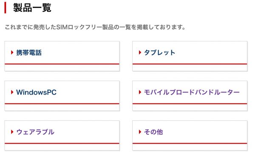Click the SIMロックフリー製品 description text
The width and height of the screenshot is (255, 155).
(95, 27)
